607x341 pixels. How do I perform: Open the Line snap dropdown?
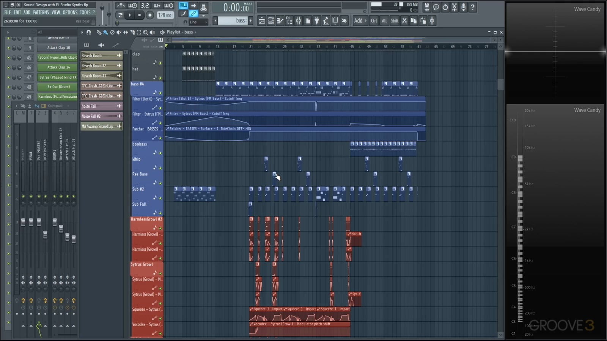(198, 22)
